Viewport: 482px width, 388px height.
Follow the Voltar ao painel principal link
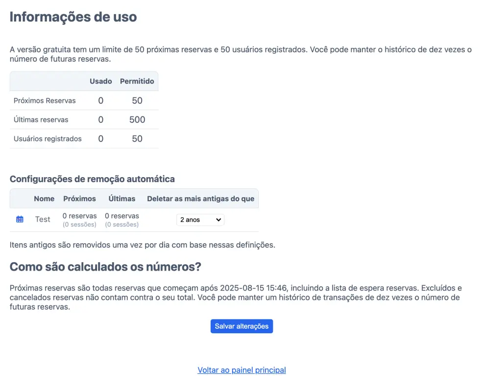point(241,370)
